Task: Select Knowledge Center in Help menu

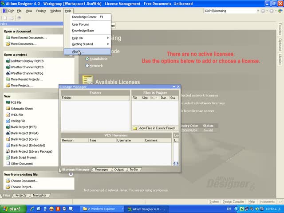Action: coord(87,17)
